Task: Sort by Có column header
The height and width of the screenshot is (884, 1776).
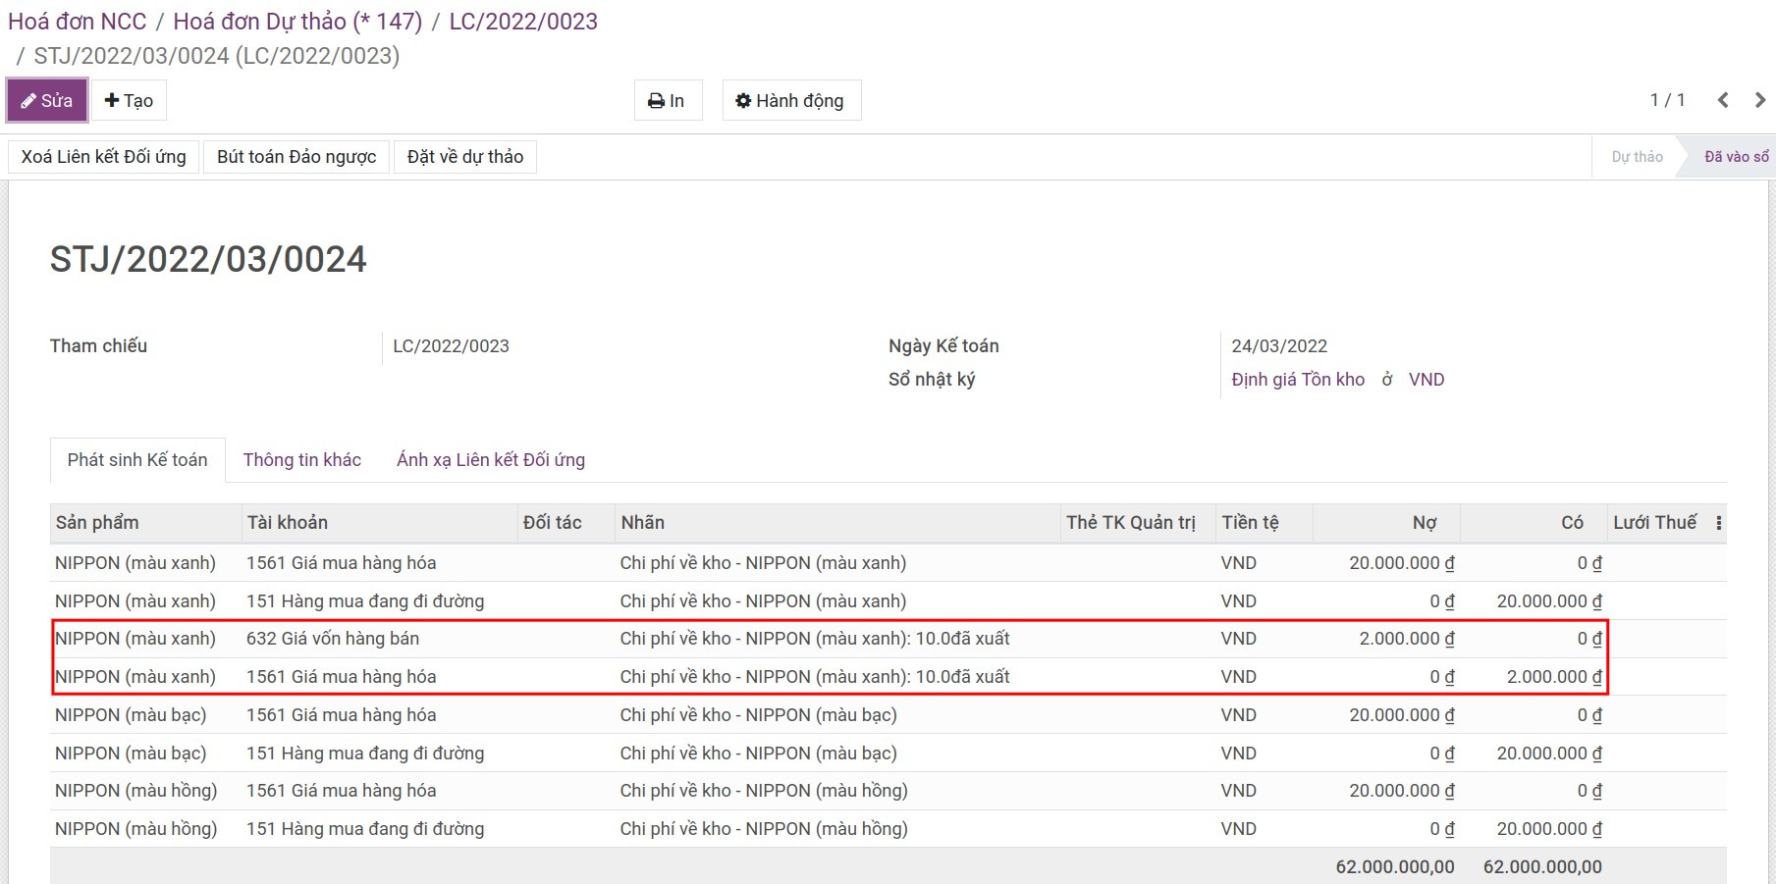Action: click(1534, 523)
